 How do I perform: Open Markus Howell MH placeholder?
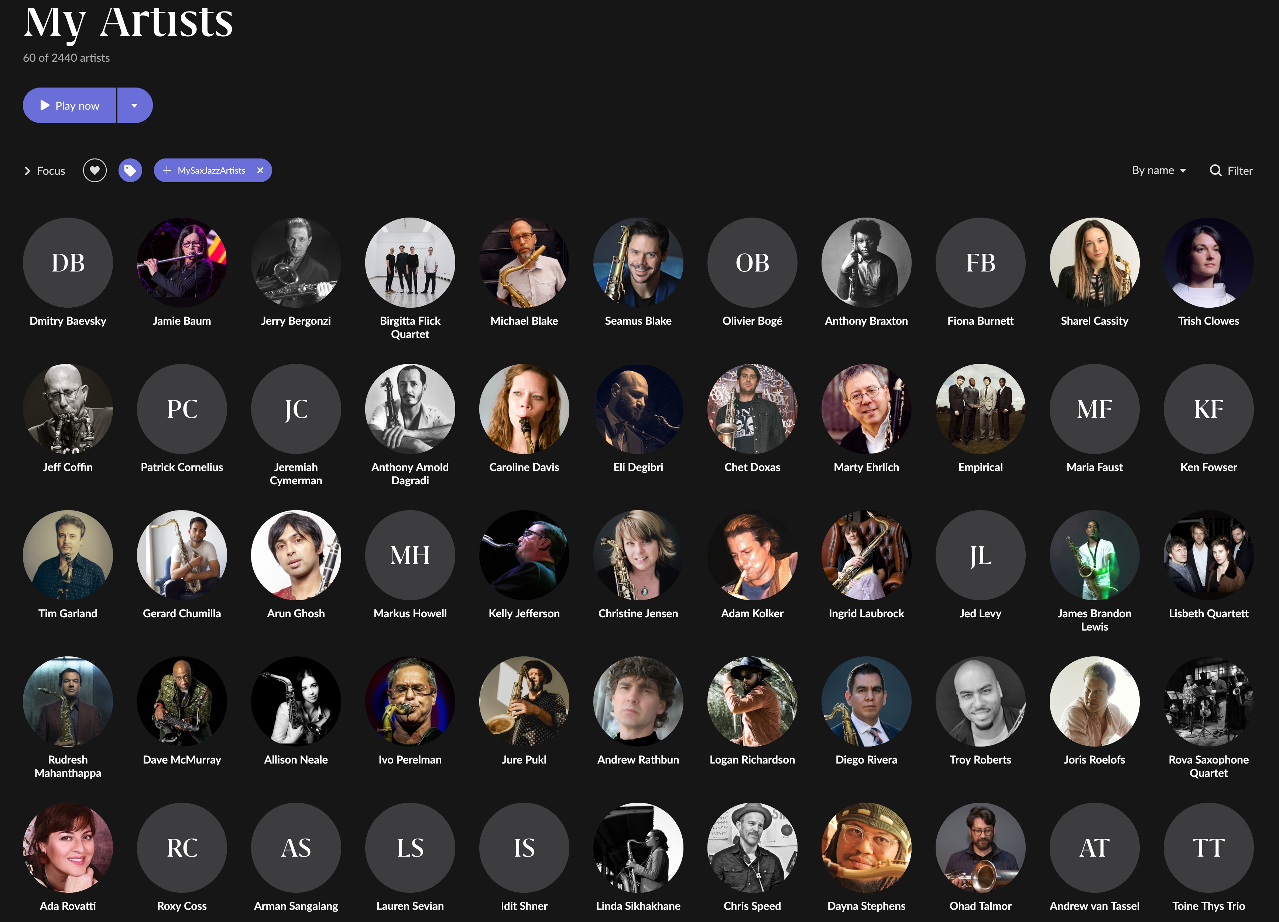[x=410, y=555]
